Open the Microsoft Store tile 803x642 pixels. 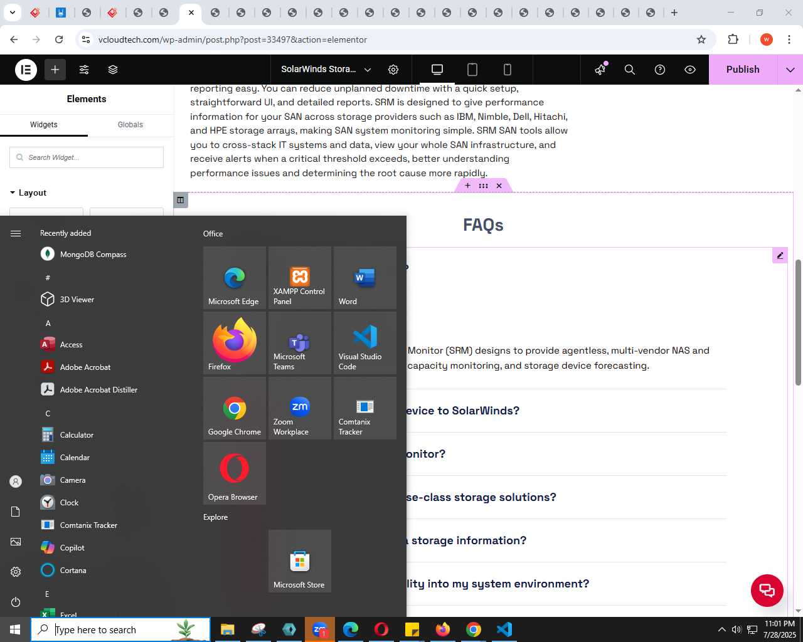[x=300, y=561]
